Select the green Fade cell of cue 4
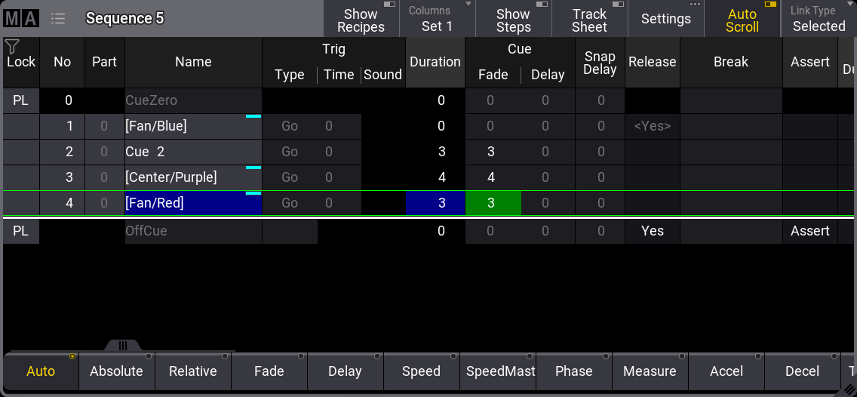The height and width of the screenshot is (397, 857). [x=493, y=203]
